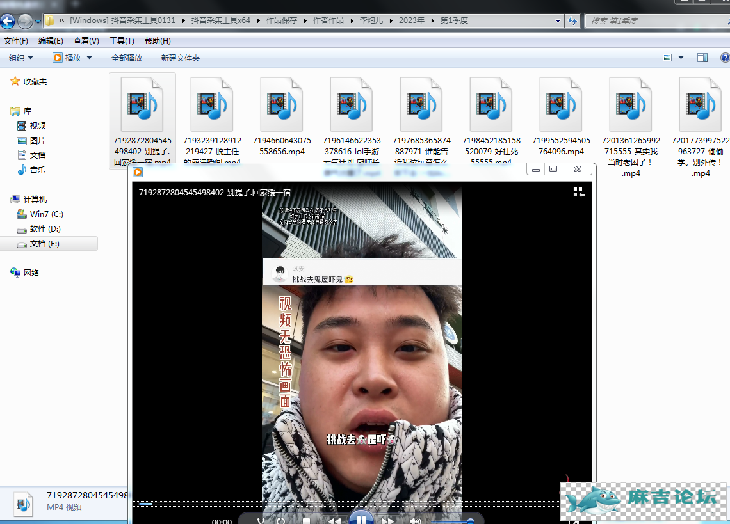The height and width of the screenshot is (524, 730).
Task: Skip to the next video
Action: [388, 521]
